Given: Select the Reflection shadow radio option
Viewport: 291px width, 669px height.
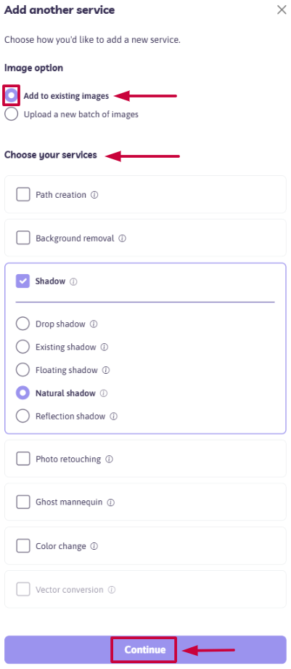Looking at the screenshot, I should (22, 416).
